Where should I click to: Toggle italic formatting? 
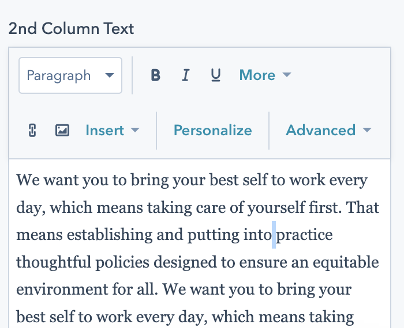pyautogui.click(x=185, y=75)
